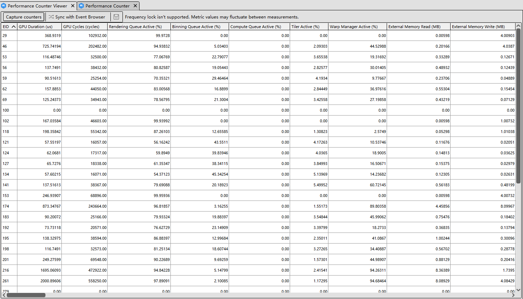The width and height of the screenshot is (523, 299).
Task: Click Warp Manager value 44.98907
Action: coord(378,260)
